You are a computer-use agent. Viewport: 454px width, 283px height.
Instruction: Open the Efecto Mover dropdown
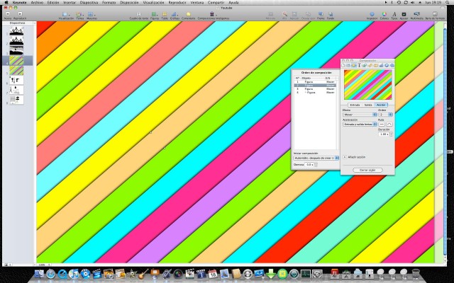point(360,115)
